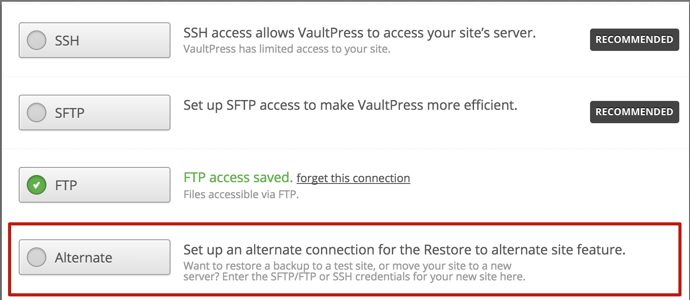Click the "Set up an alternate connection" heading
This screenshot has width=690, height=300.
click(404, 250)
